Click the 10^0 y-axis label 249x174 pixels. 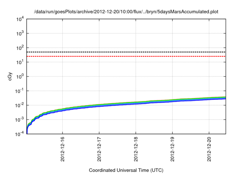click(20, 77)
